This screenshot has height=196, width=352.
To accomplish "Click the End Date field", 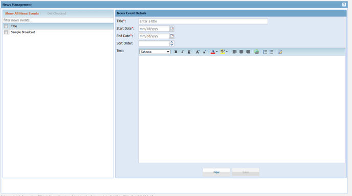I will tap(154, 36).
